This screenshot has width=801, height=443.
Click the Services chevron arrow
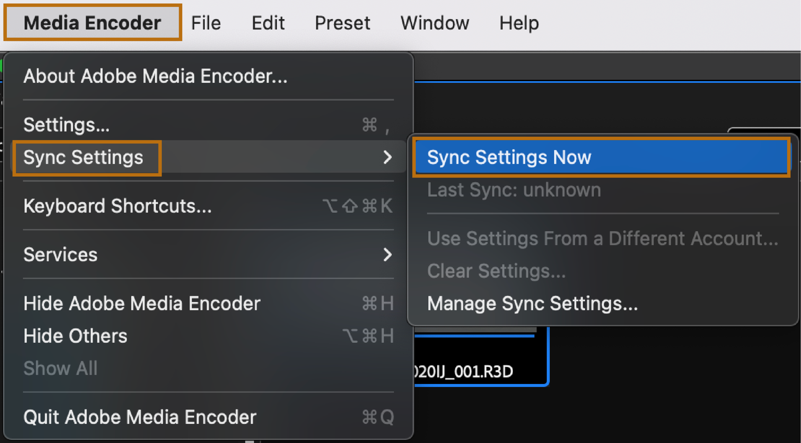coord(387,255)
